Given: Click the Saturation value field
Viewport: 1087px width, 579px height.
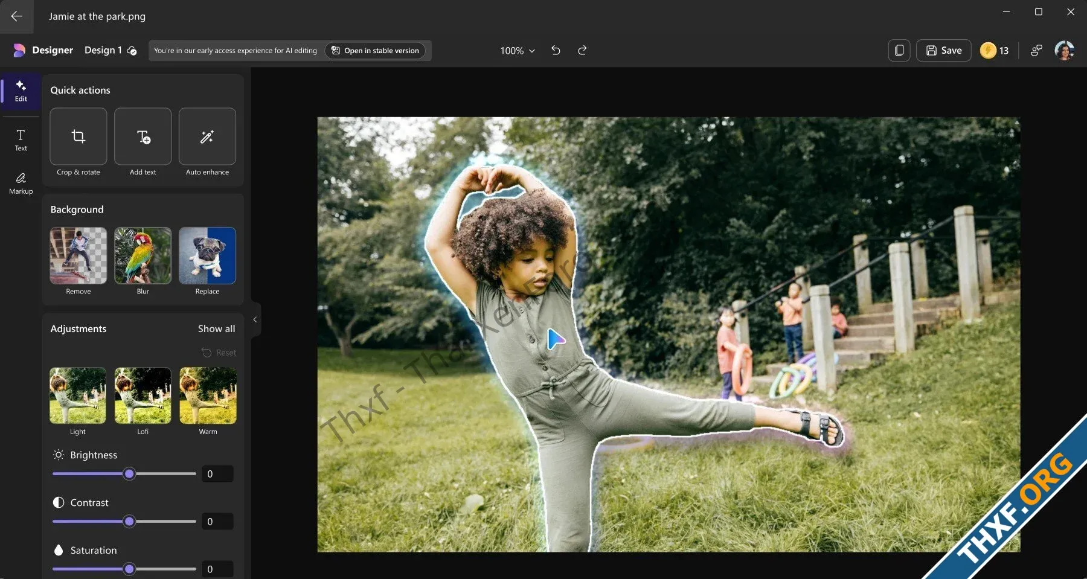Looking at the screenshot, I should (217, 569).
